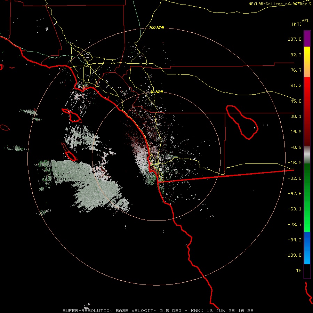Select the 30.1 scale value
Screen dimensions: 313x313
[296, 117]
